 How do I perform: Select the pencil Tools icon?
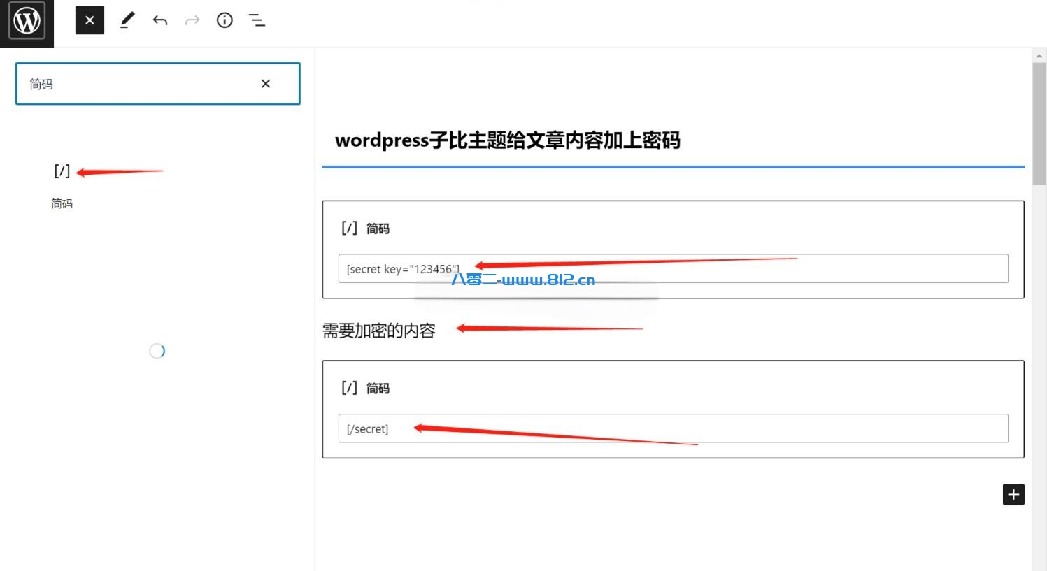[x=127, y=20]
